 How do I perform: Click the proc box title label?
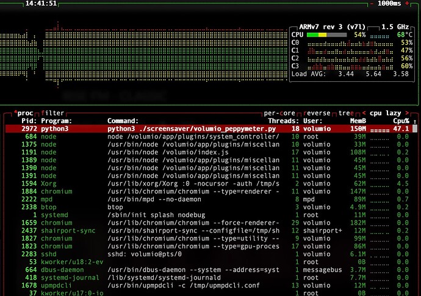(24, 113)
